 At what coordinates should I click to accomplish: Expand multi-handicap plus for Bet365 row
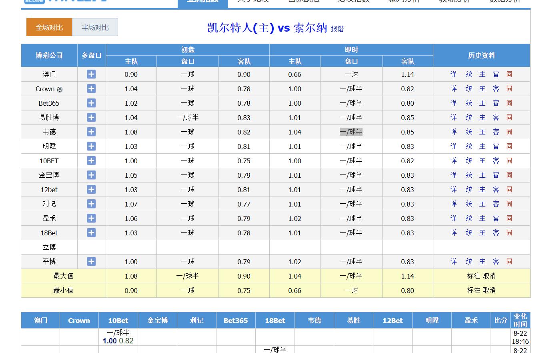coord(91,103)
